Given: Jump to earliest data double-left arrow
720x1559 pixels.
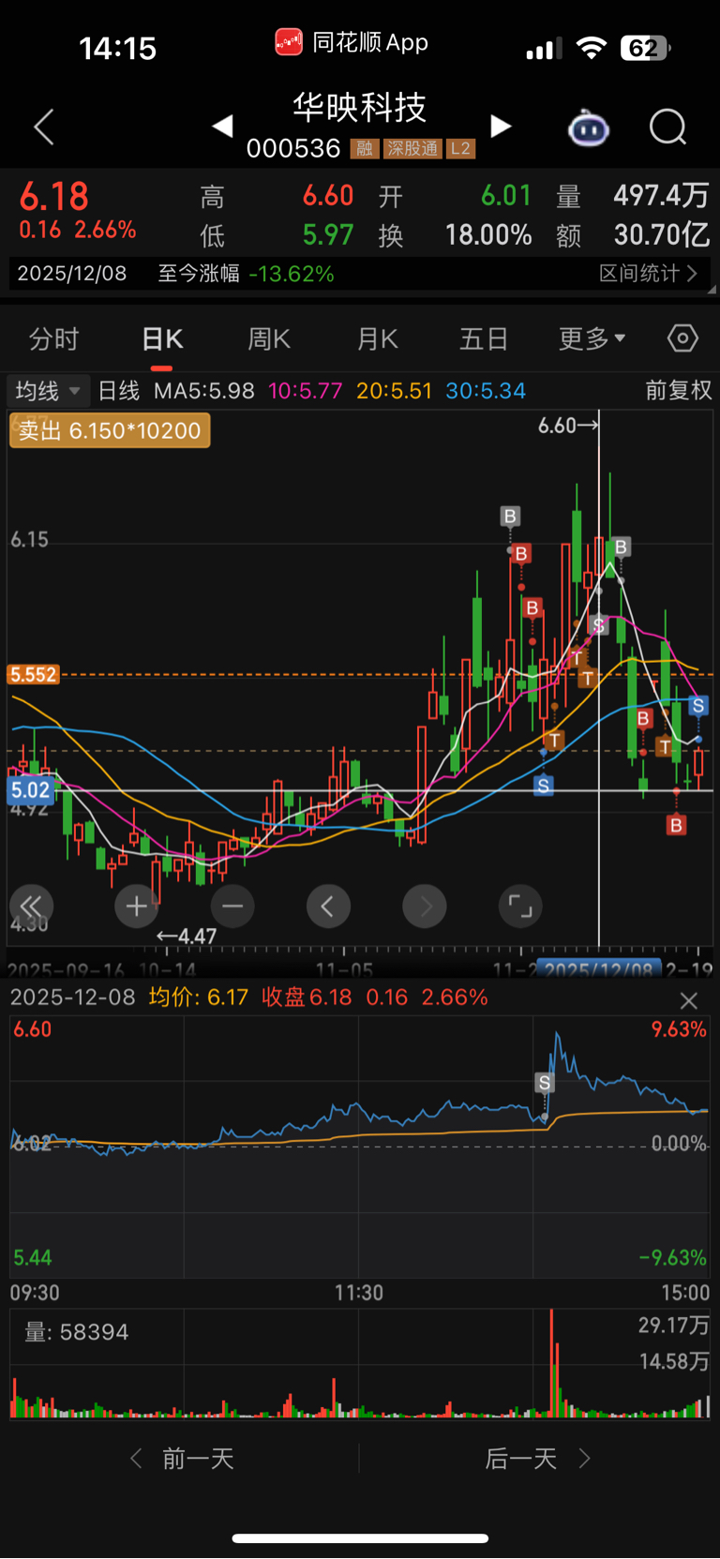Looking at the screenshot, I should tap(31, 907).
